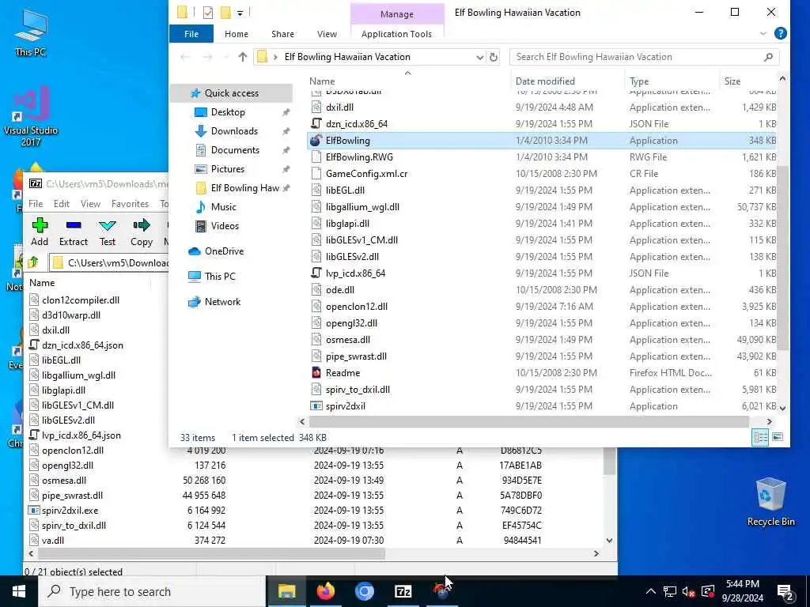Screen dimensions: 810x607
Task: Select the ElfBowling application file
Action: [541, 141]
